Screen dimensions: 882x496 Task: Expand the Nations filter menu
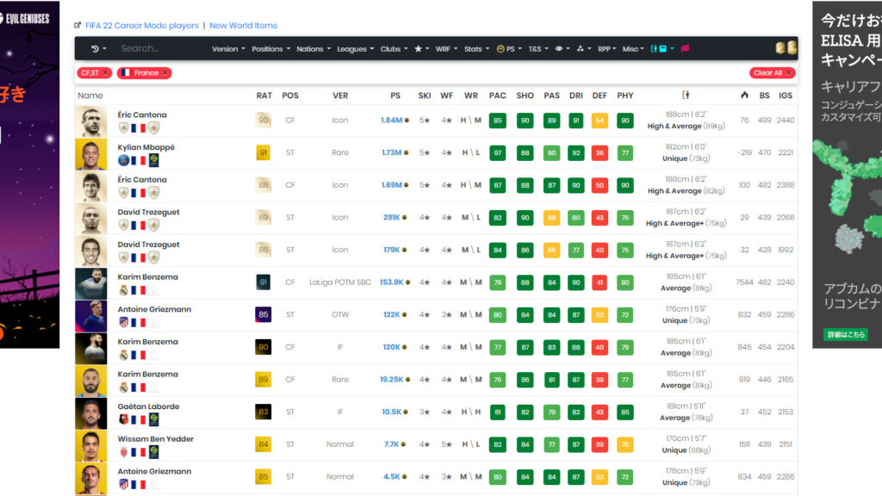314,49
